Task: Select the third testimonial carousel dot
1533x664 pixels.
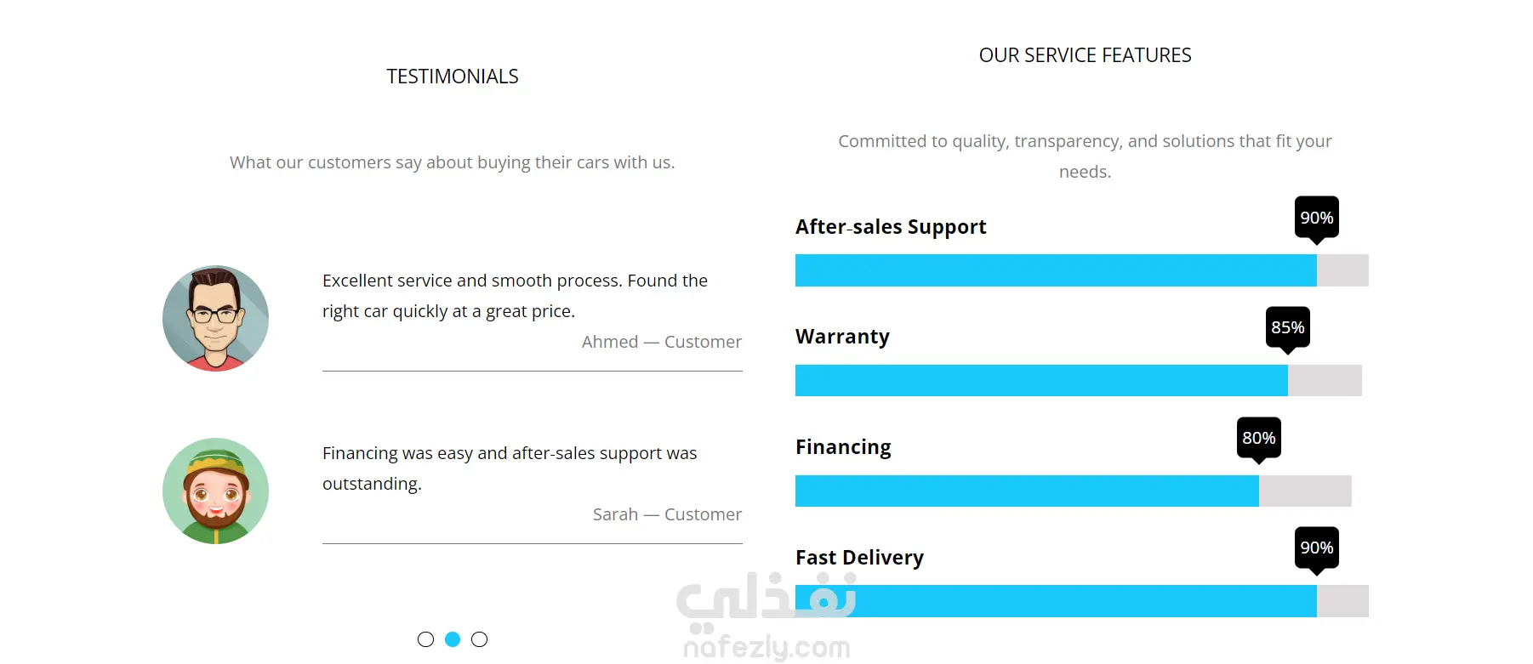Action: coord(480,639)
